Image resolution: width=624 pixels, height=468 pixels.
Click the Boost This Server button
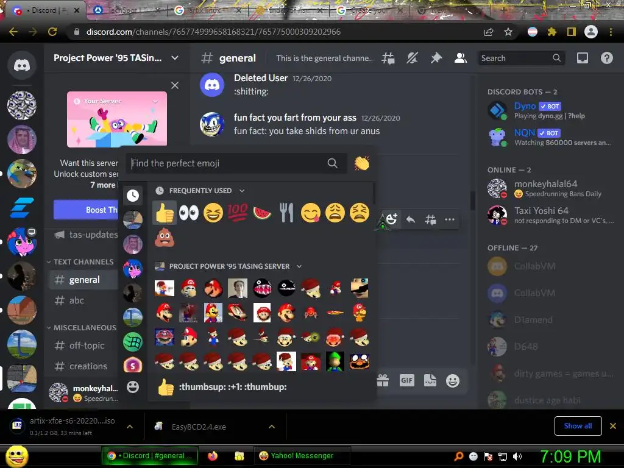86,210
